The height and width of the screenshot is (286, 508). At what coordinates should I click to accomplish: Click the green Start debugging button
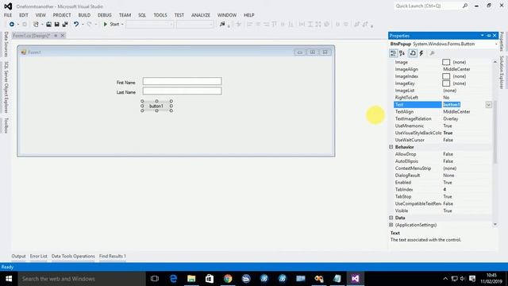pyautogui.click(x=111, y=25)
